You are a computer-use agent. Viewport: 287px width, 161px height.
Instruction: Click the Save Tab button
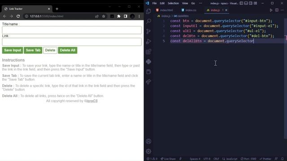pos(33,50)
